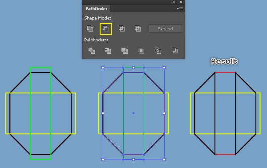The height and width of the screenshot is (168, 267).
Task: Use the Crop pathfinder
Action: pos(141,51)
